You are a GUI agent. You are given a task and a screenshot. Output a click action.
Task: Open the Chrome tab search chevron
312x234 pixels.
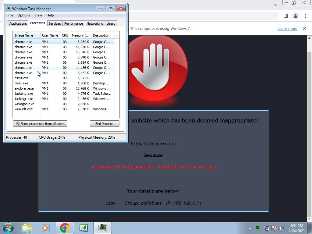click(275, 5)
